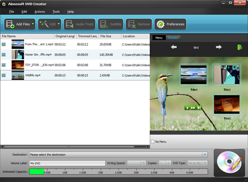
Task: Switch to the Preview tab
Action: (173, 38)
